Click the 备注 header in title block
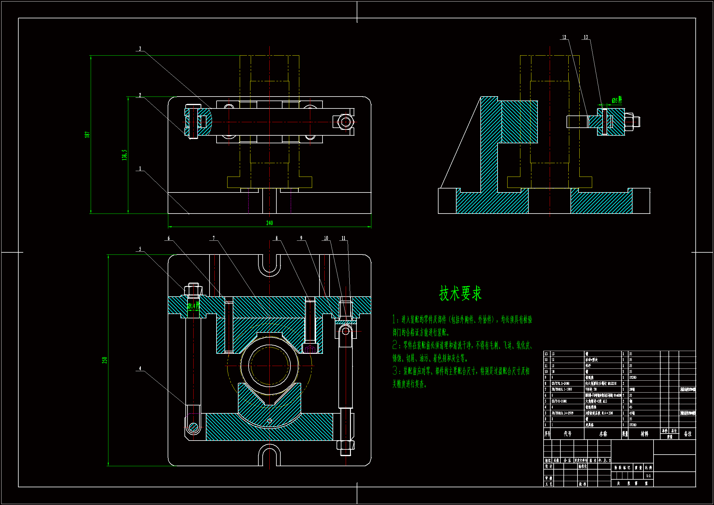The width and height of the screenshot is (714, 505). [x=687, y=434]
